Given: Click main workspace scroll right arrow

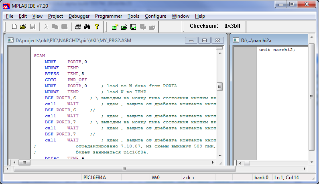Looking at the screenshot, I should [x=305, y=169].
